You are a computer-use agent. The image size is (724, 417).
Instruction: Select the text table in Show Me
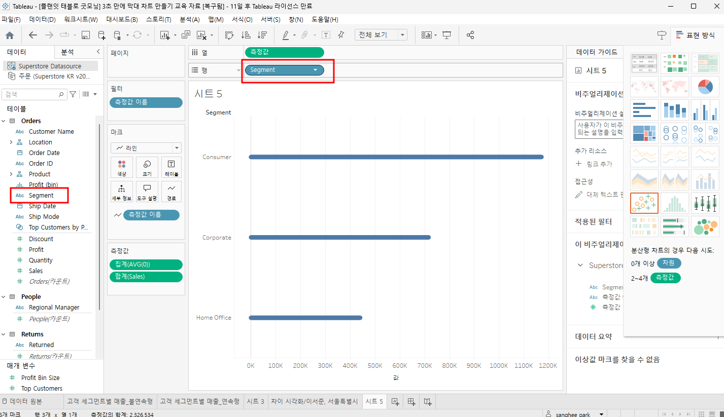(x=644, y=63)
